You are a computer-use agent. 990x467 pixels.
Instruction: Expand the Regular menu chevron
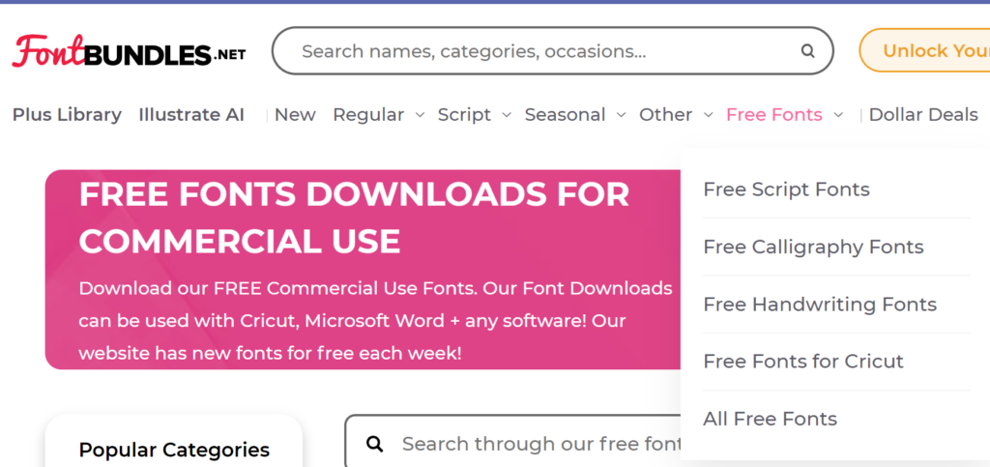(420, 115)
